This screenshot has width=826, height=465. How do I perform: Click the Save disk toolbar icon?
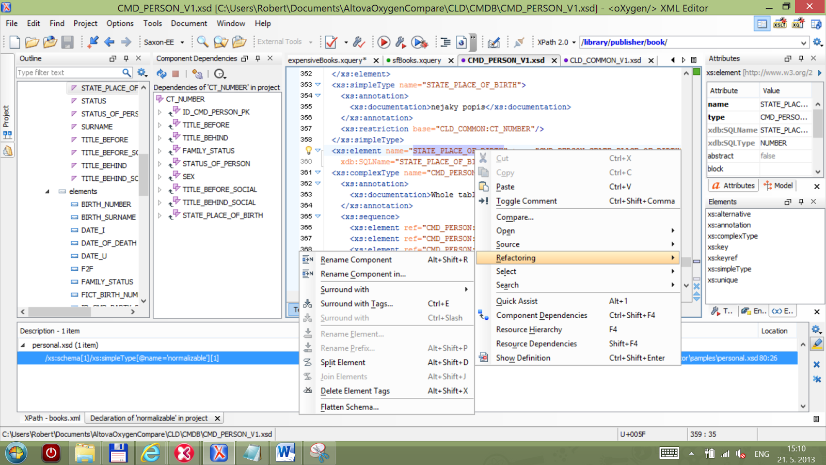tap(68, 42)
